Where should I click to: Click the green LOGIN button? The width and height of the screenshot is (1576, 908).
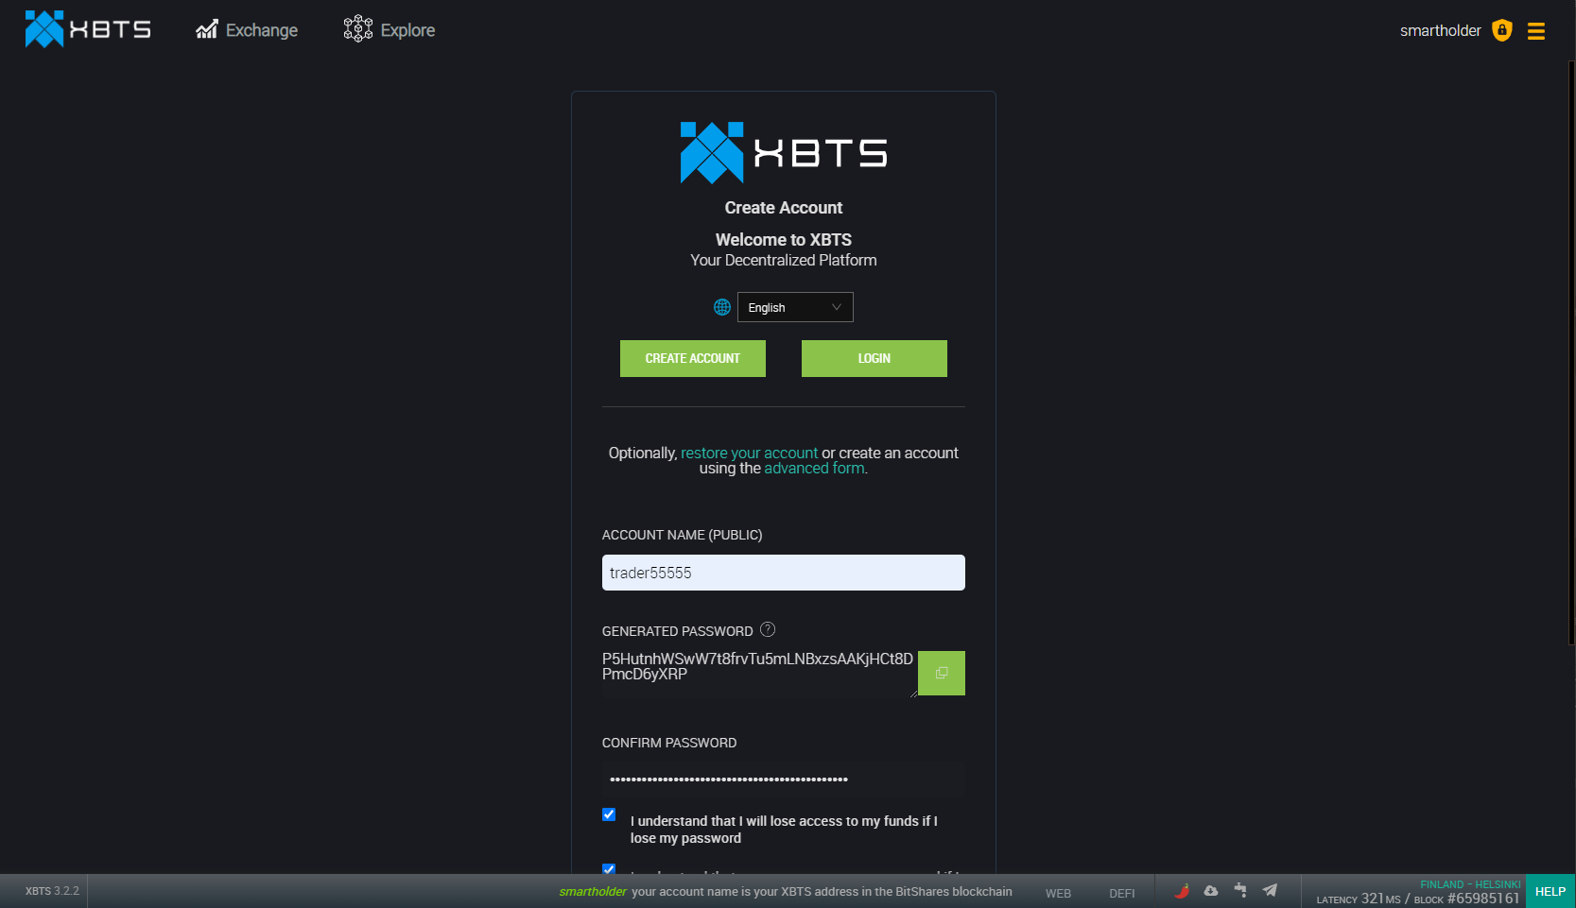[x=875, y=358]
